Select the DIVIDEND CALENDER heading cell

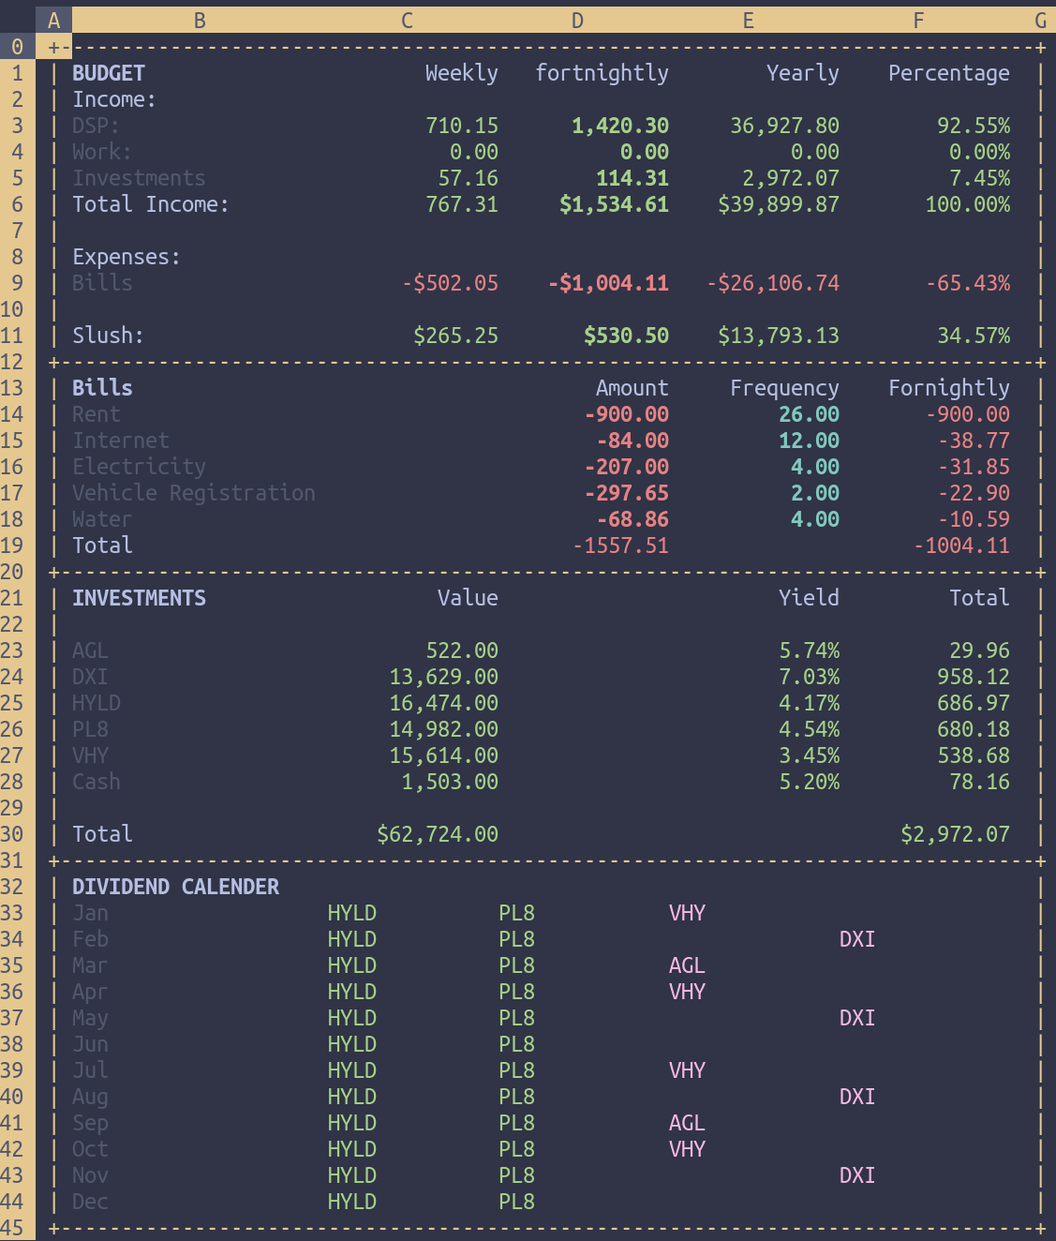pos(176,887)
